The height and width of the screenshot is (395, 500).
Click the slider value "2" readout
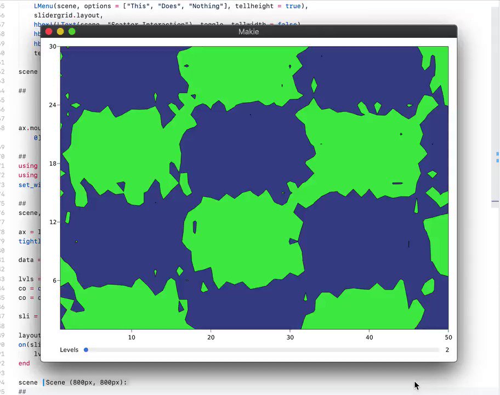[447, 350]
